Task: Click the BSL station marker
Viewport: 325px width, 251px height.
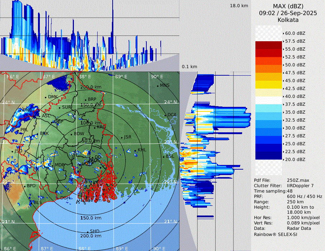Action: (x=164, y=157)
